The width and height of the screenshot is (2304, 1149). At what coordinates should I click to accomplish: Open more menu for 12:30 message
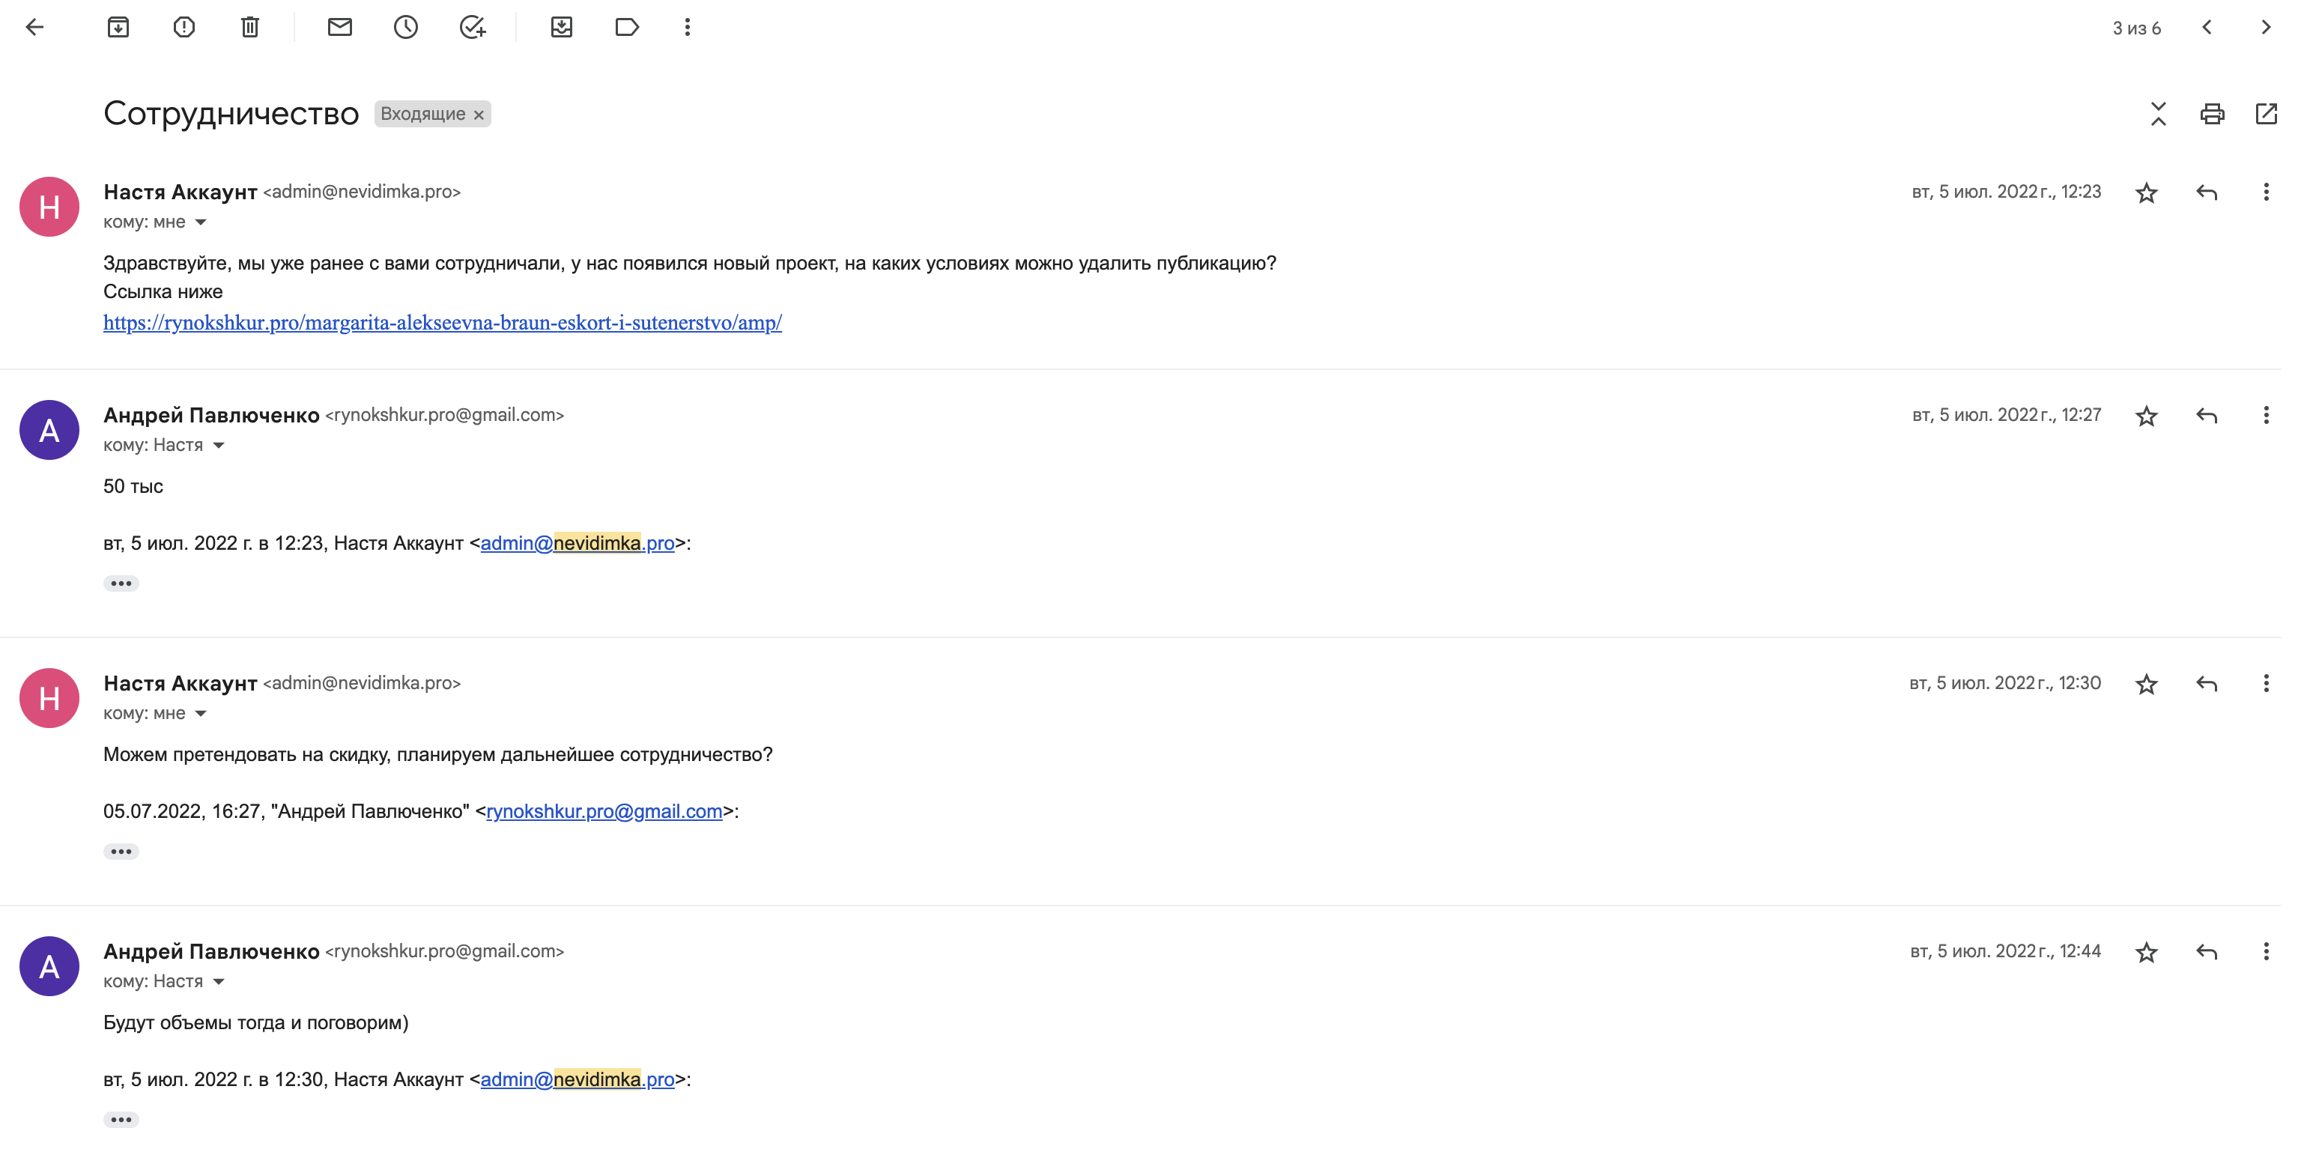pos(2266,684)
